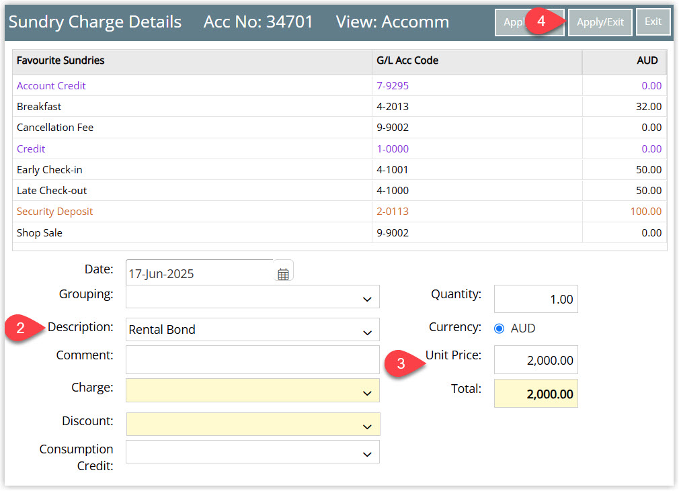
Task: Select the Breakfast sundry row
Action: [x=339, y=106]
